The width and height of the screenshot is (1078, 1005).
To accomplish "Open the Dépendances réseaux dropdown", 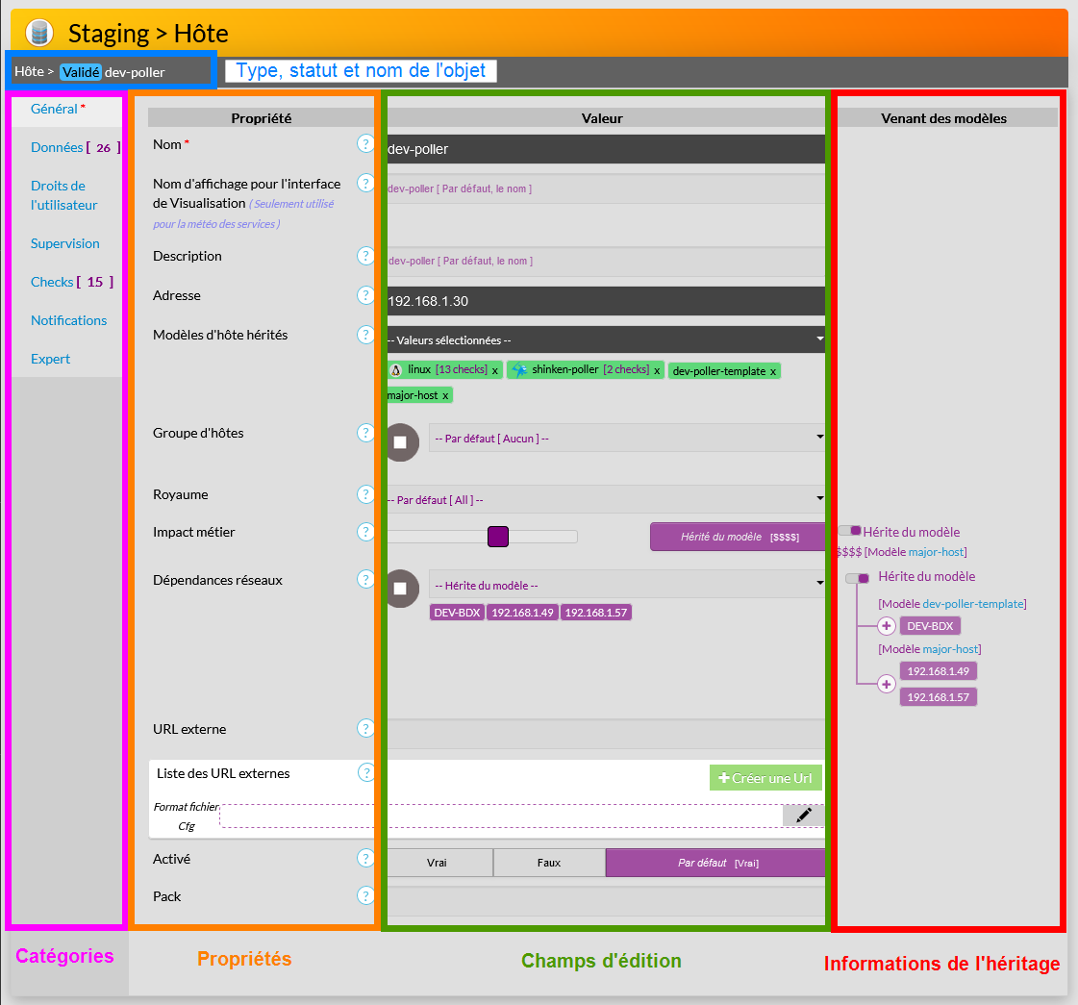I will pos(627,585).
